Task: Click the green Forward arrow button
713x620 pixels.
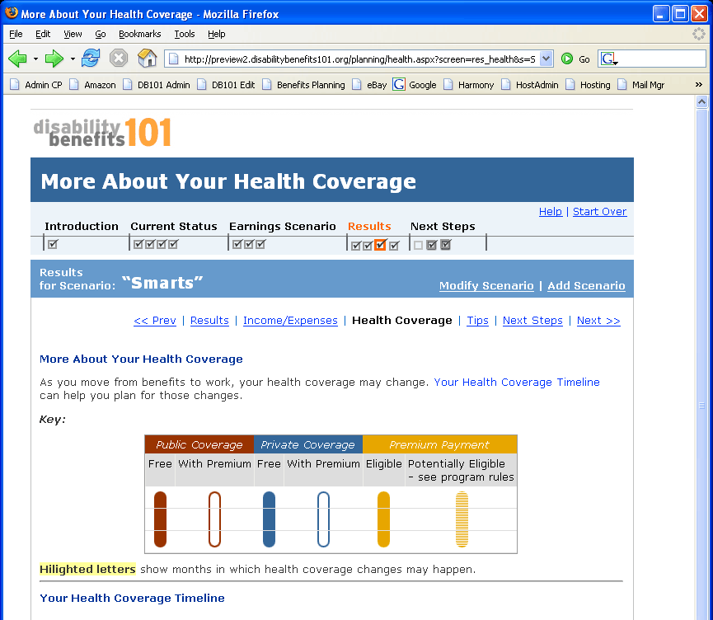Action: point(54,59)
